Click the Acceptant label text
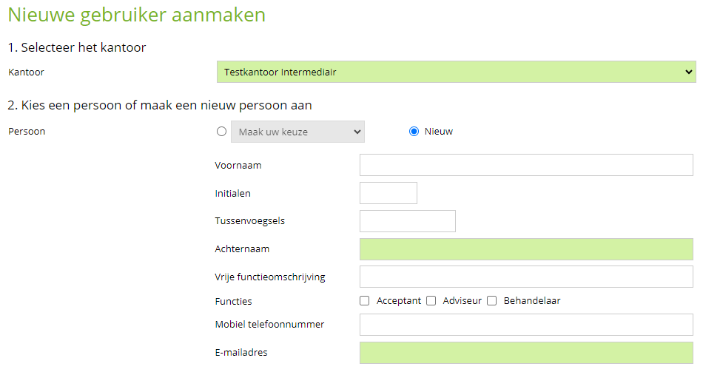Screen dimensions: 703x372 [x=399, y=301]
